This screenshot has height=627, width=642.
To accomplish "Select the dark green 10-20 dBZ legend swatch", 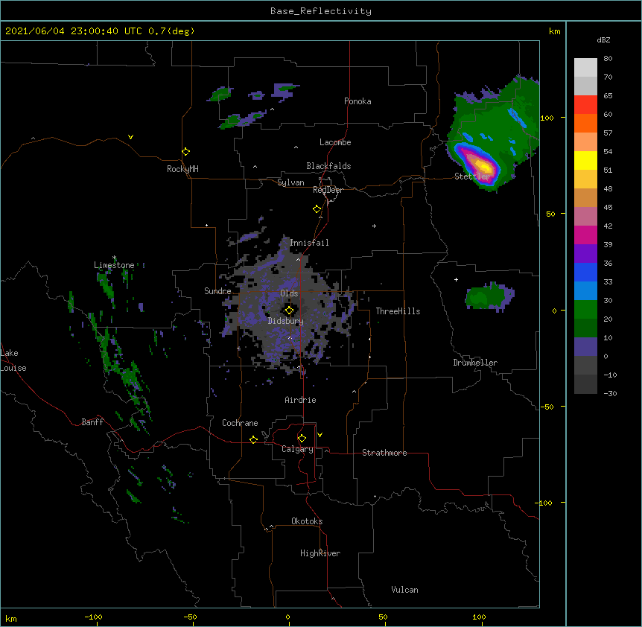I will (585, 328).
